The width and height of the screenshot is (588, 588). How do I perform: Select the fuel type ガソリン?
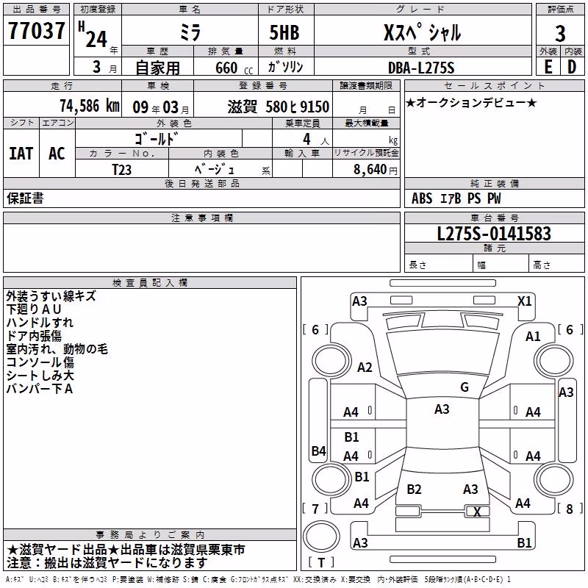tap(286, 67)
